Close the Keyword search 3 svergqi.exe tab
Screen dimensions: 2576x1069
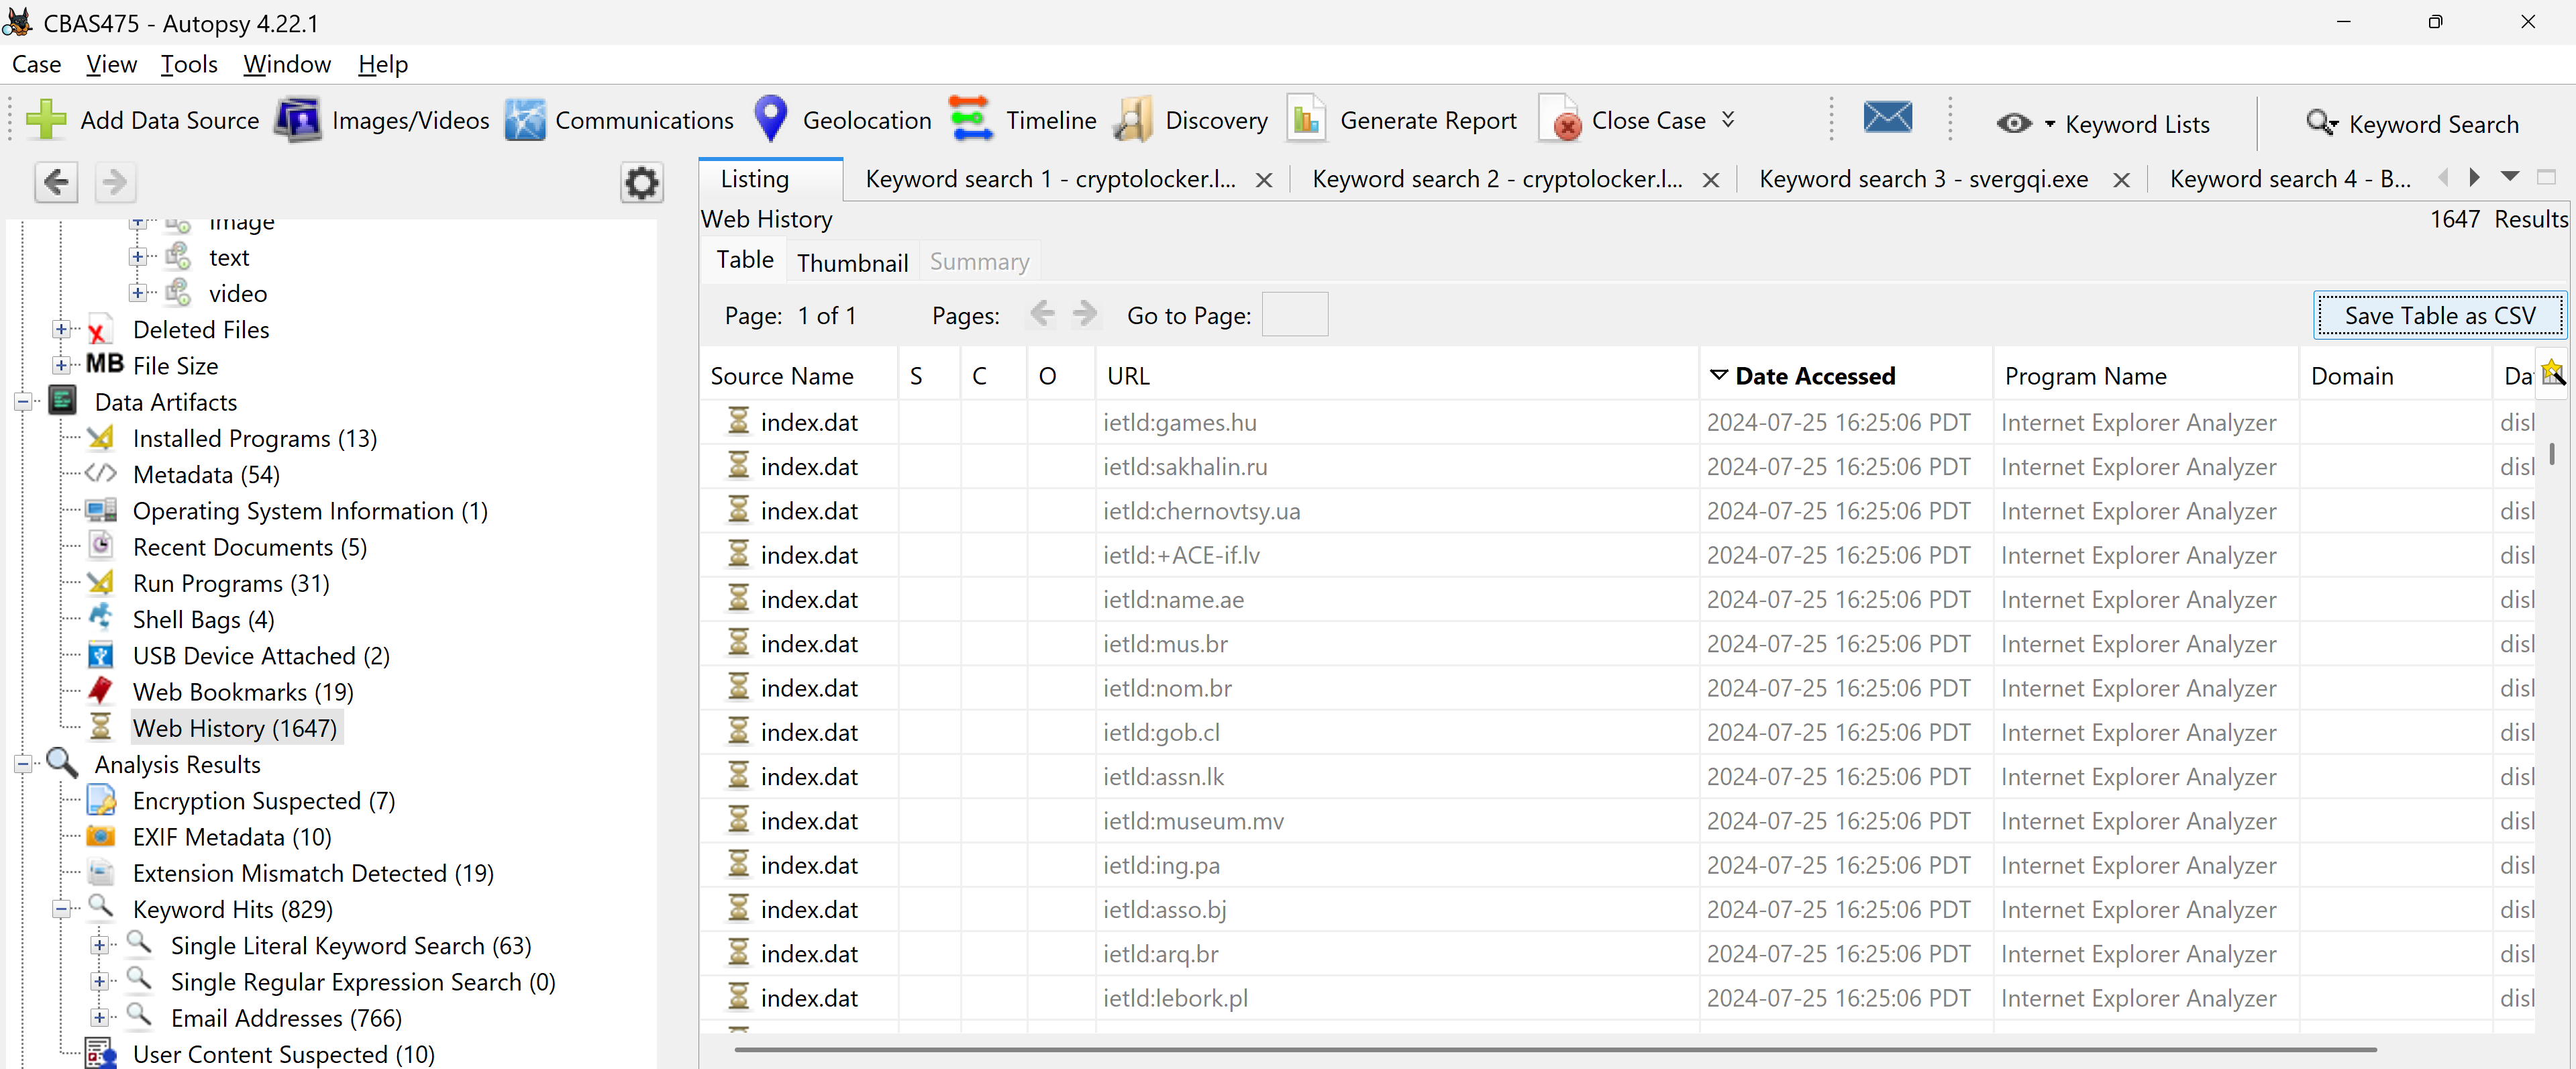(2121, 180)
